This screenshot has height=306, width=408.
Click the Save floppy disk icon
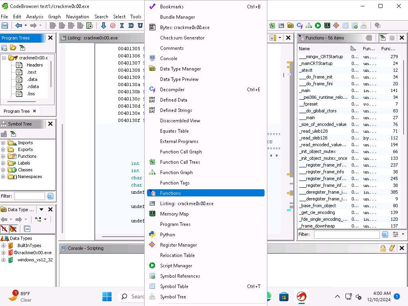[5, 25]
